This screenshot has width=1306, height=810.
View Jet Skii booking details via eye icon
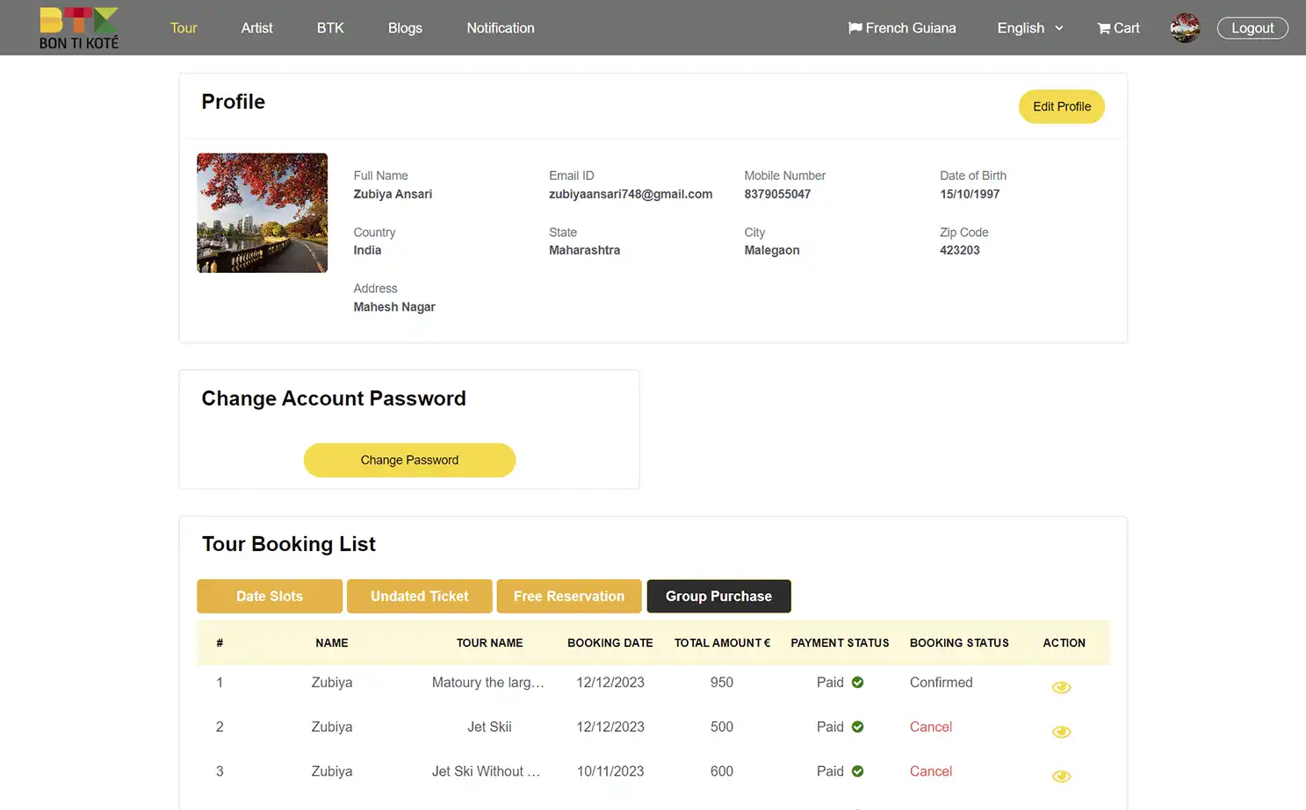tap(1061, 731)
